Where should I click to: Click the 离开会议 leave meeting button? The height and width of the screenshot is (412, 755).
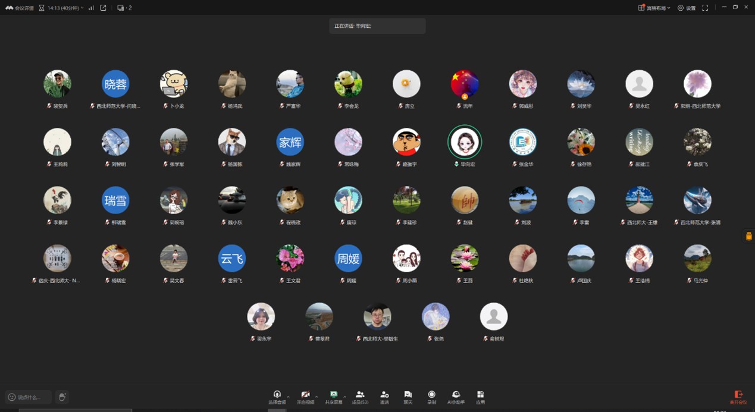point(738,397)
